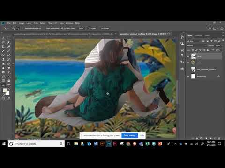Click the Create new layer icon
This screenshot has width=225, height=168.
[x=215, y=138]
